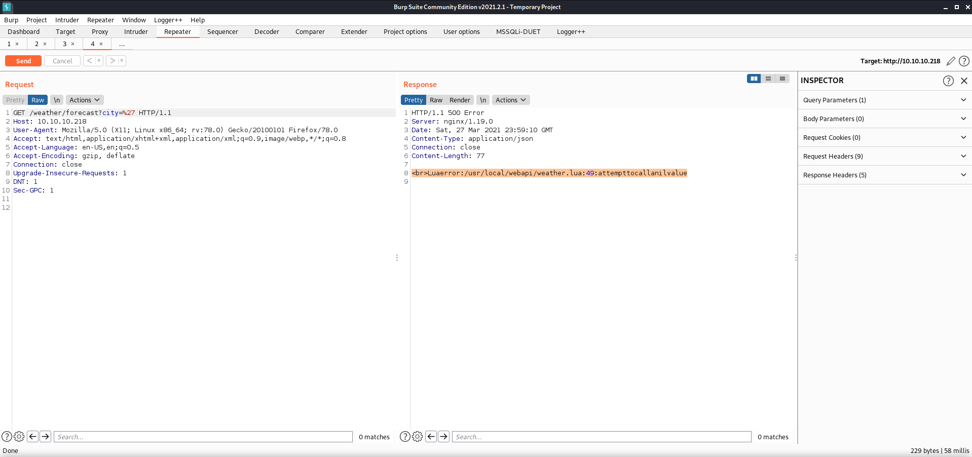
Task: Open the response Actions dropdown
Action: (x=511, y=100)
